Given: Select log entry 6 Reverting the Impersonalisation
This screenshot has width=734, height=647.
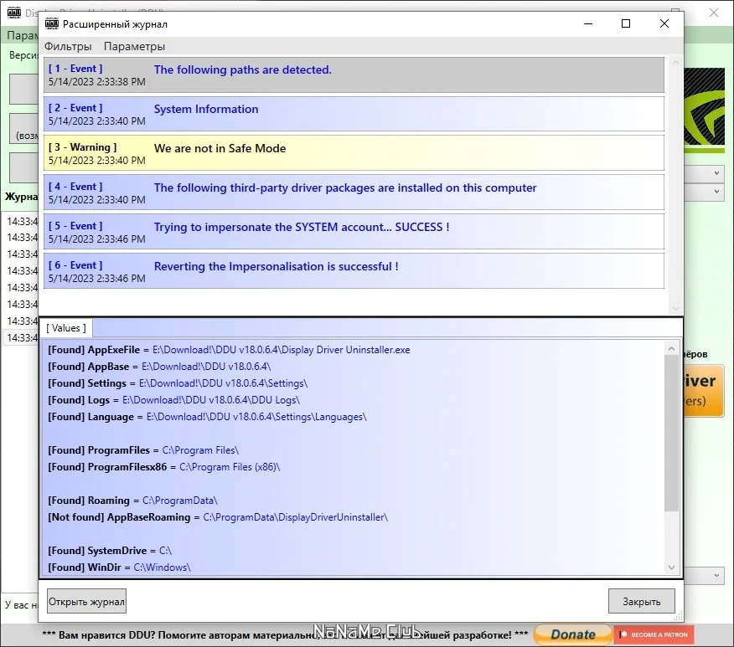Looking at the screenshot, I should point(354,271).
